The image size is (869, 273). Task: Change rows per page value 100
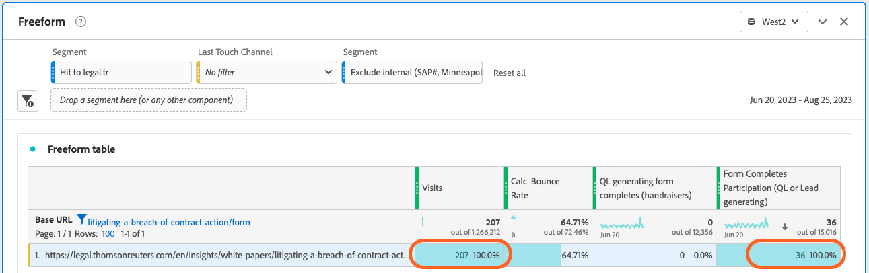[108, 234]
